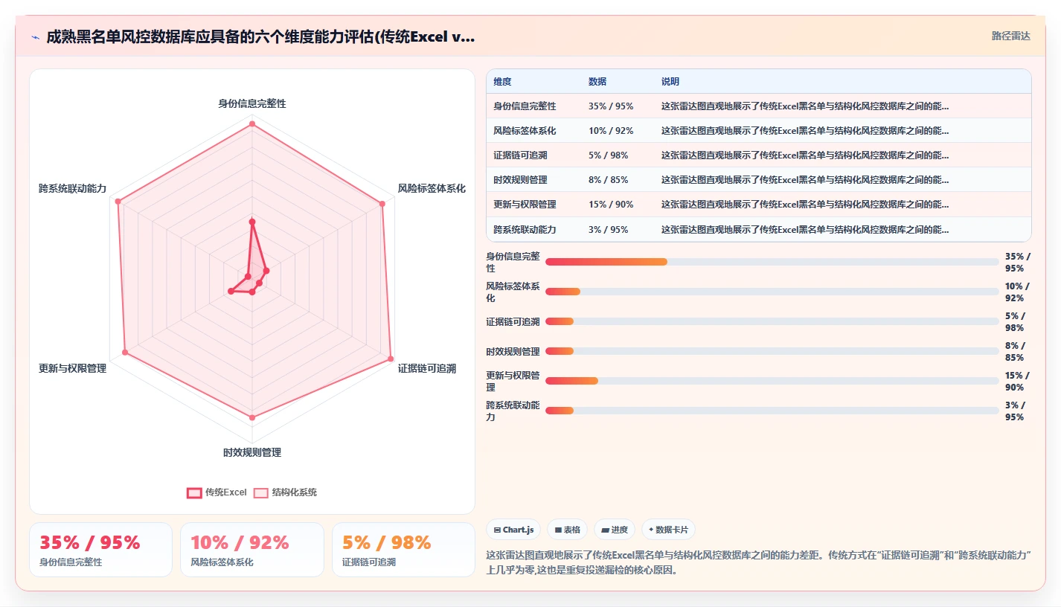Select the Chart.js tag chip

point(513,530)
